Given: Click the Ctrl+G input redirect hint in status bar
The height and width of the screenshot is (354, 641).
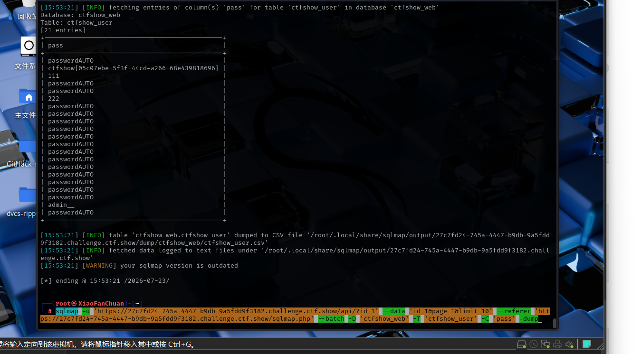Looking at the screenshot, I should point(97,345).
